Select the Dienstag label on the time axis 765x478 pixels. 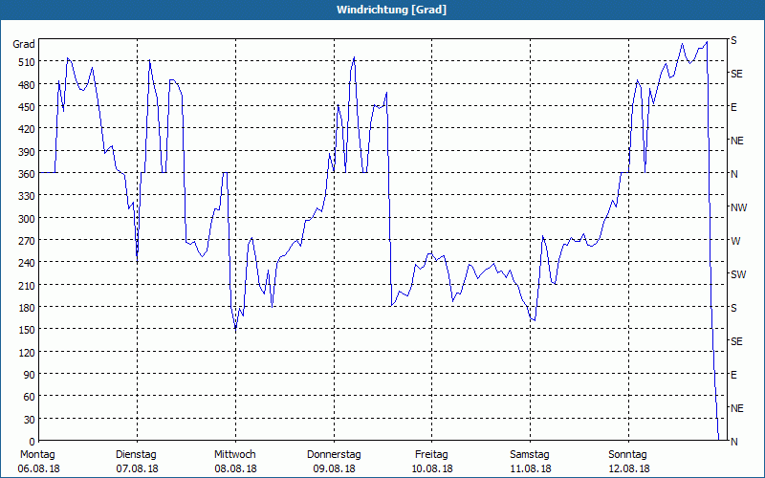pos(137,454)
